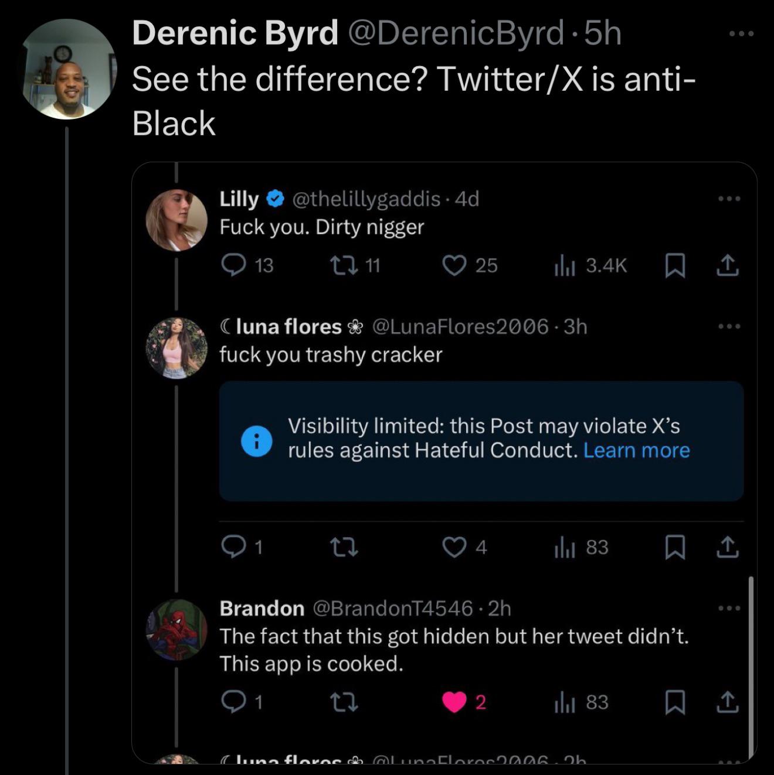
Task: Open @DerenicByrd profile handle
Action: click(x=456, y=33)
